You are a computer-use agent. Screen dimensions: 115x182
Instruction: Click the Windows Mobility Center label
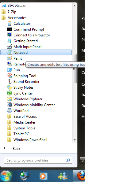click(x=34, y=105)
